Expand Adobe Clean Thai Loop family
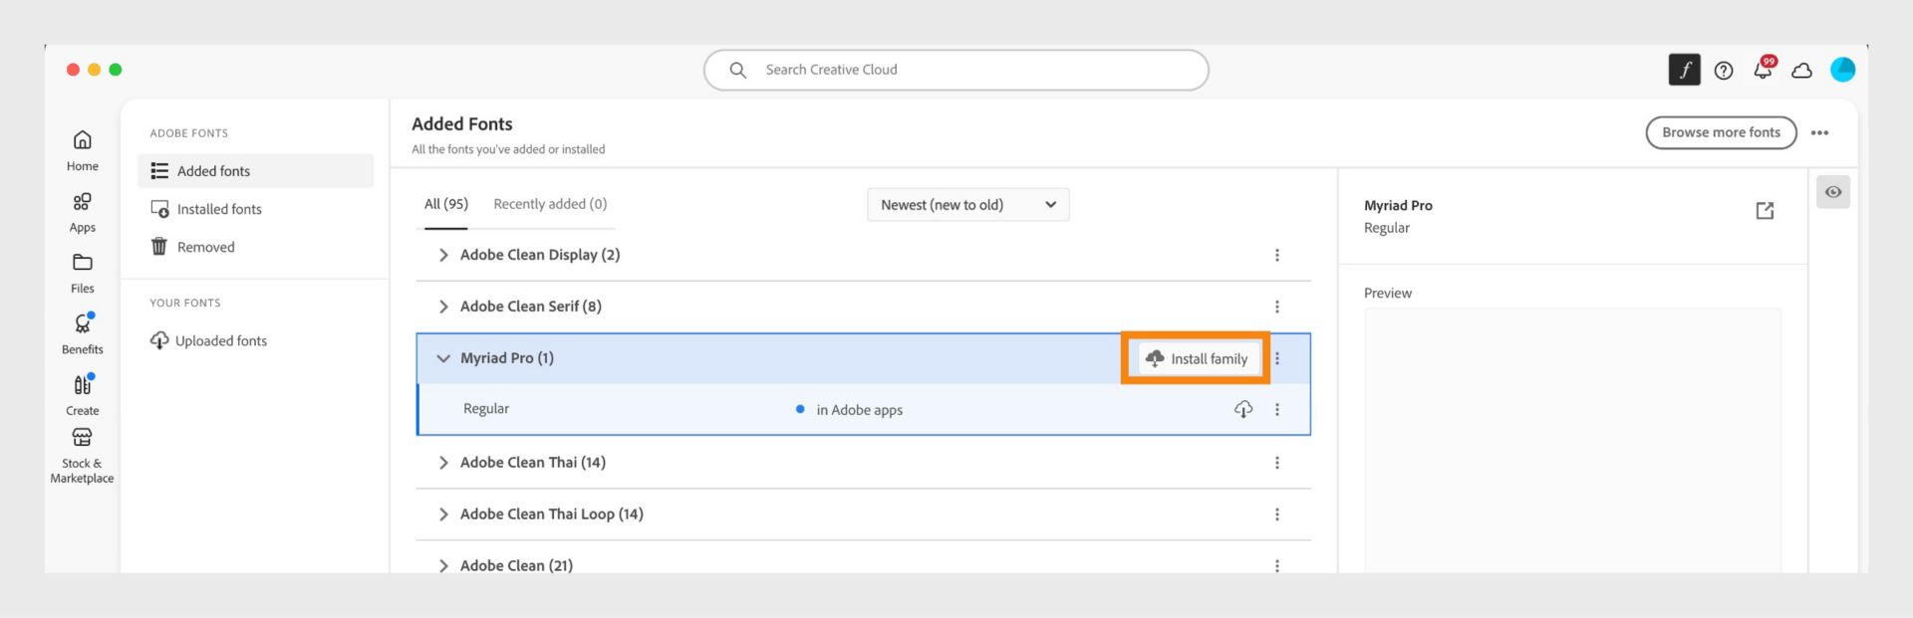Screen dimensions: 1913x618 (x=443, y=515)
